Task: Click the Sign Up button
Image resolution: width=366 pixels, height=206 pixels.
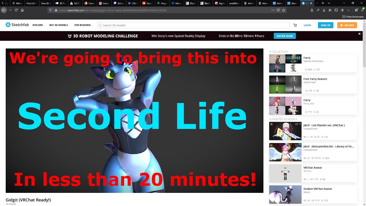Action: [325, 25]
